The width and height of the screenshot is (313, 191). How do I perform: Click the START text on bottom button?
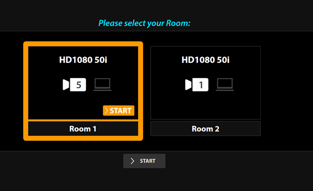[147, 161]
